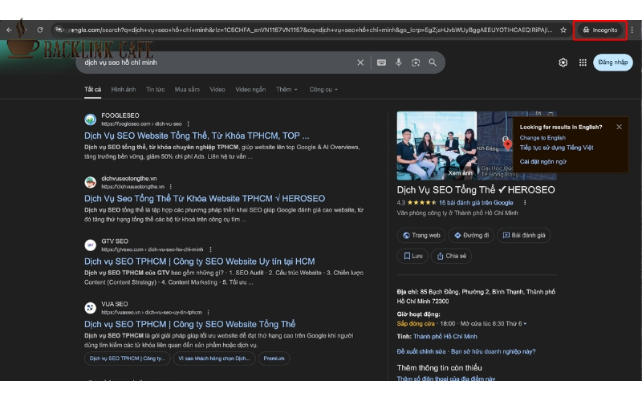Image resolution: width=642 pixels, height=401 pixels.
Task: Switch to the Hình ảnh tab
Action: [x=124, y=89]
